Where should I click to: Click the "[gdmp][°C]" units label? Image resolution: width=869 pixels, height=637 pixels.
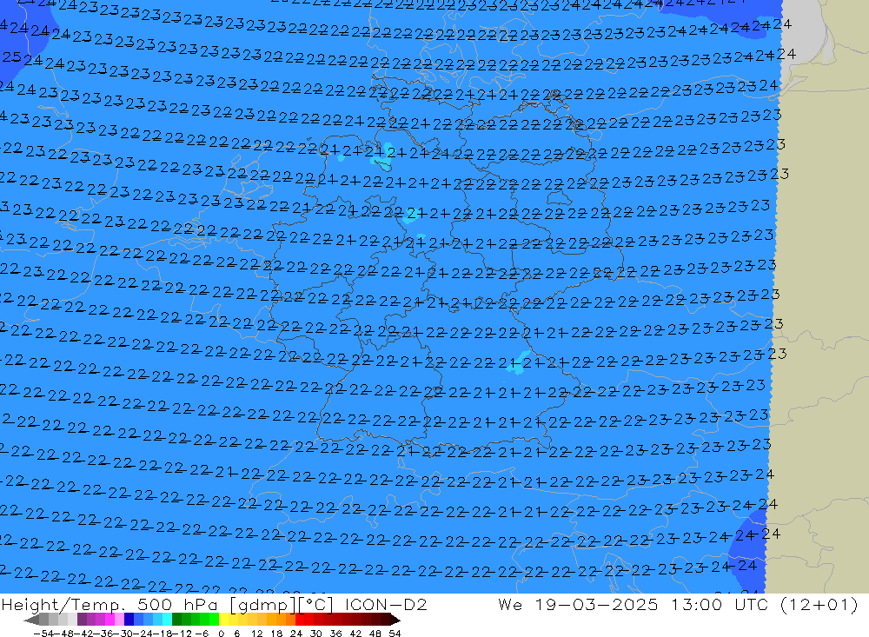click(x=282, y=605)
